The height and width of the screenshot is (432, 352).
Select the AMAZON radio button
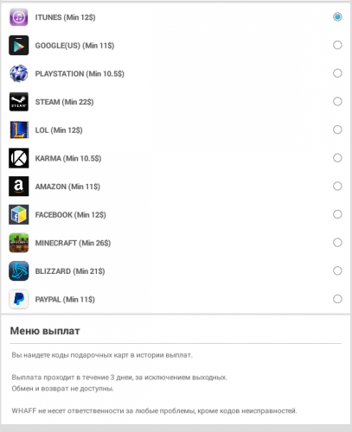[337, 187]
